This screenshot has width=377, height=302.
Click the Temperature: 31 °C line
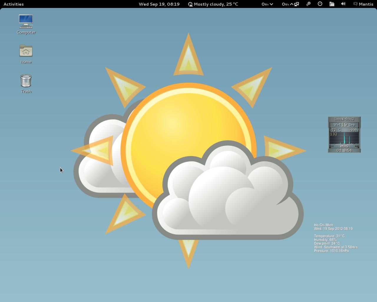pyautogui.click(x=329, y=236)
